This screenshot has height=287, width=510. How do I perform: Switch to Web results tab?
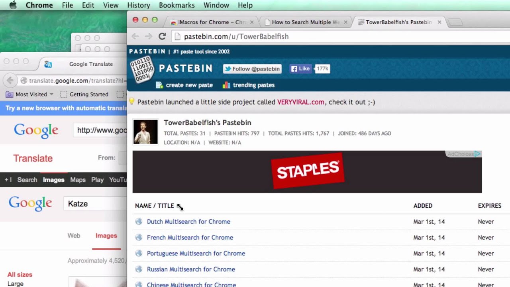click(74, 236)
